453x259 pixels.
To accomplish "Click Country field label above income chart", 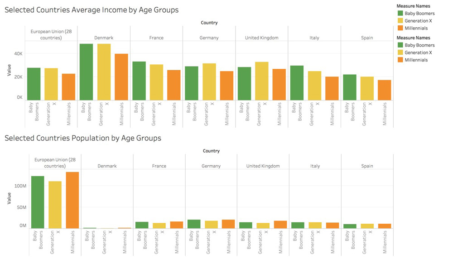I will tap(209, 23).
